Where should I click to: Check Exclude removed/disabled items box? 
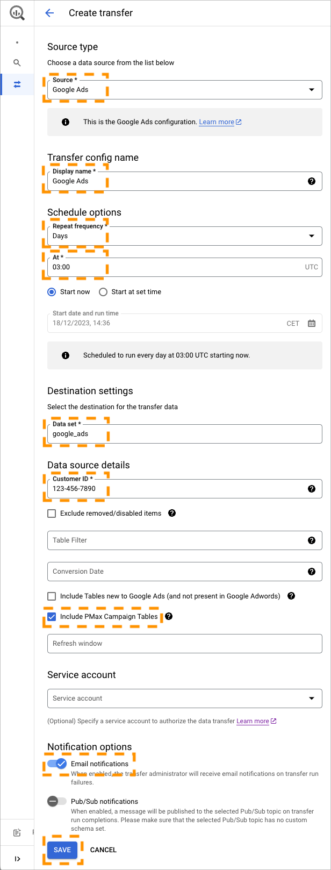click(52, 514)
